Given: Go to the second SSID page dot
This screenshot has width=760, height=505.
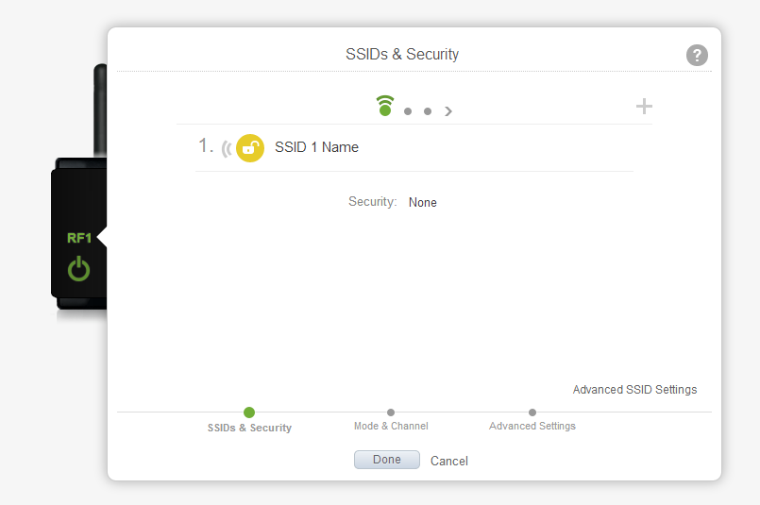Looking at the screenshot, I should coord(408,111).
